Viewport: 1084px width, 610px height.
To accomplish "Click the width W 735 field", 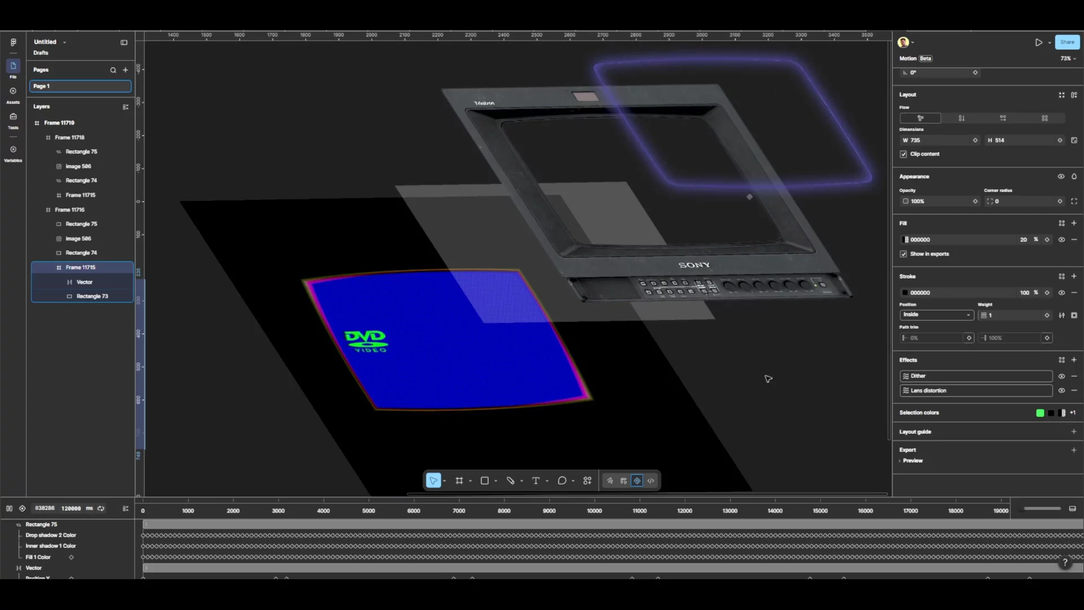I will (x=939, y=140).
